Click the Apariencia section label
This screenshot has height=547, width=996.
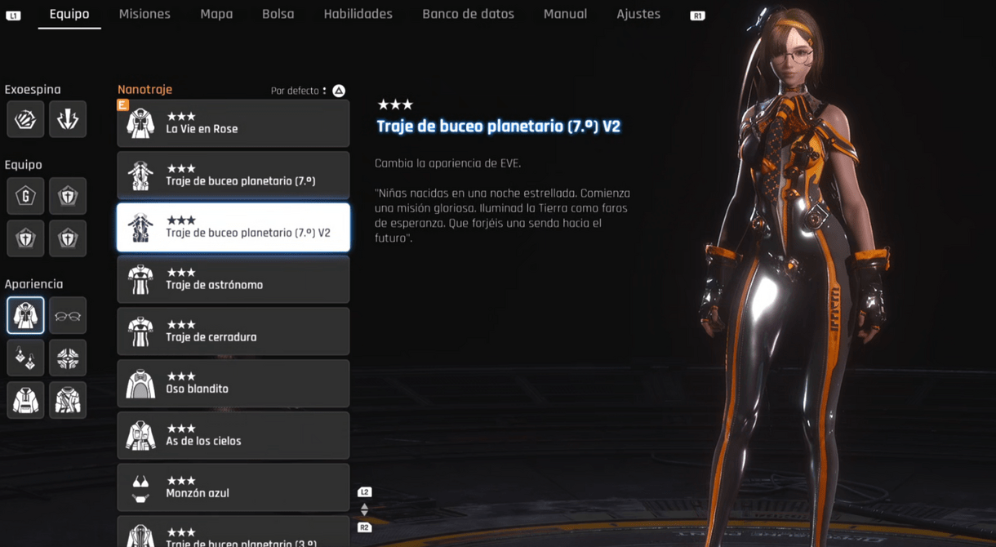pyautogui.click(x=33, y=284)
